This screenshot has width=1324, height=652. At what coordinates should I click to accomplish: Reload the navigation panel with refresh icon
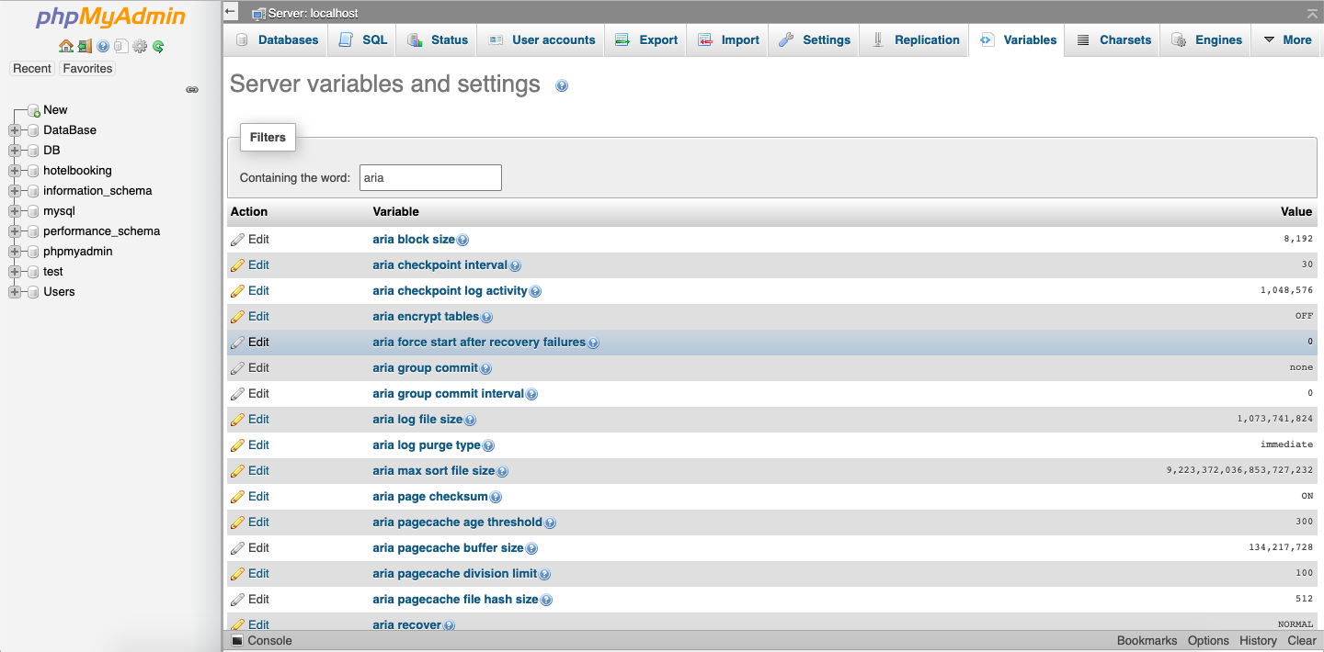coord(157,46)
